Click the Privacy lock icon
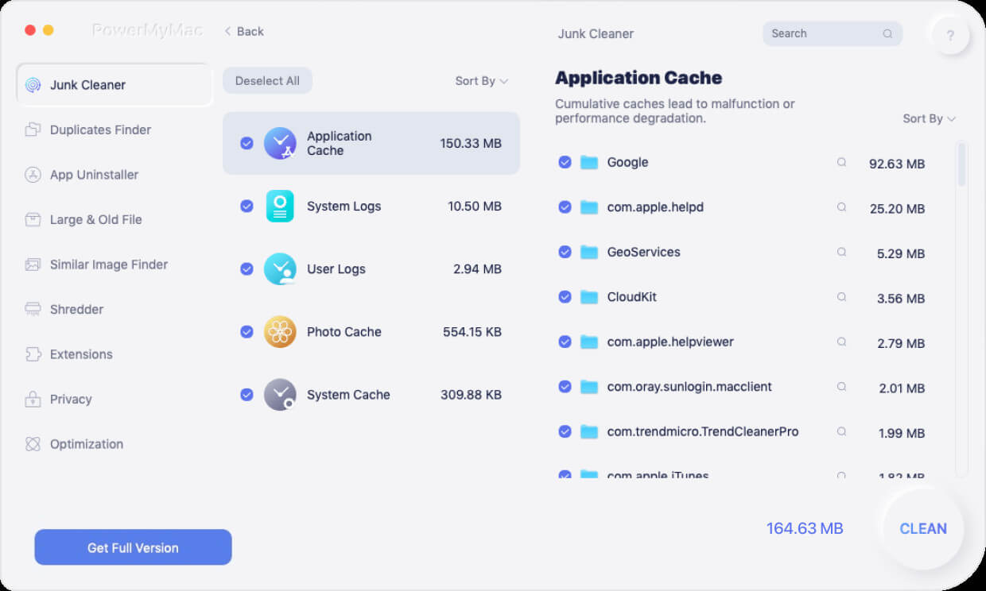986x591 pixels. (33, 399)
